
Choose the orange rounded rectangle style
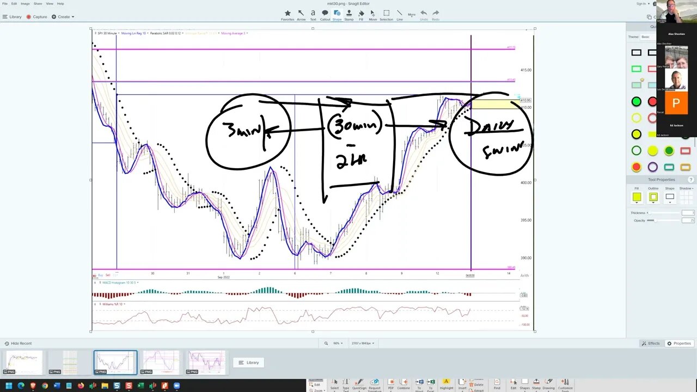point(685,167)
